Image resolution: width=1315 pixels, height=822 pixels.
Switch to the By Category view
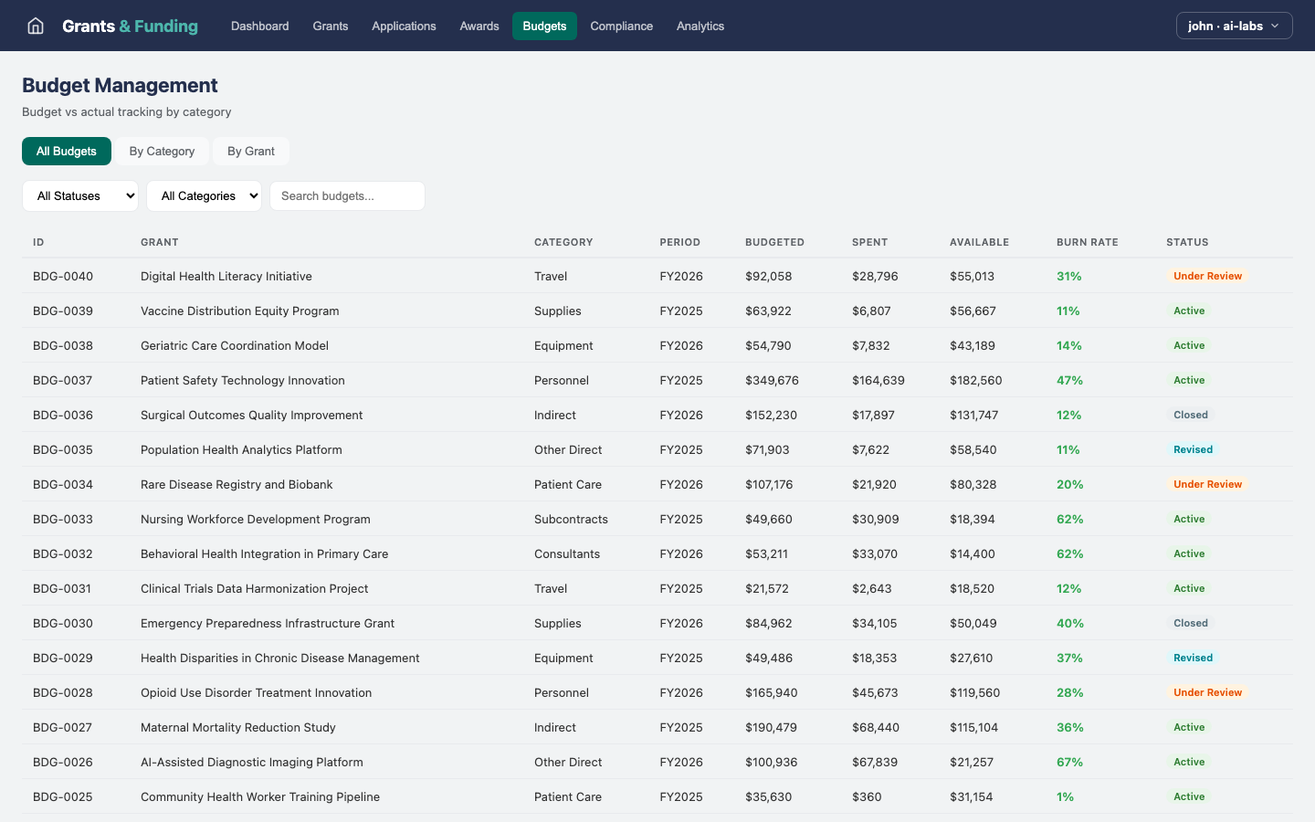click(161, 151)
